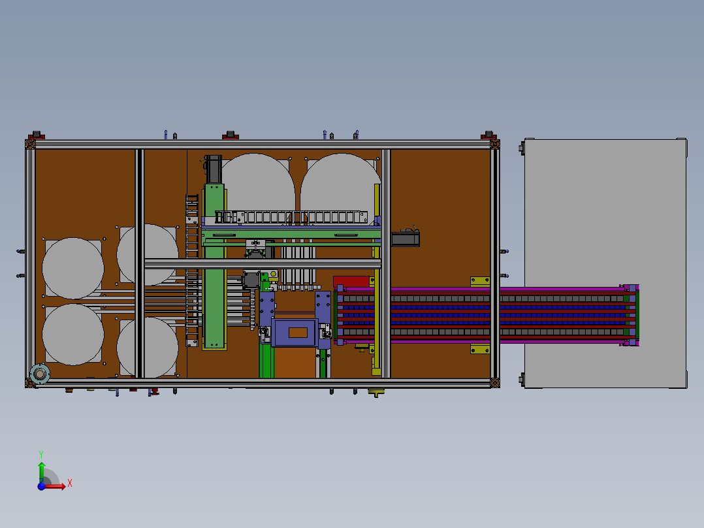Click the bottom-left gray disc on the far left

pyautogui.click(x=73, y=335)
